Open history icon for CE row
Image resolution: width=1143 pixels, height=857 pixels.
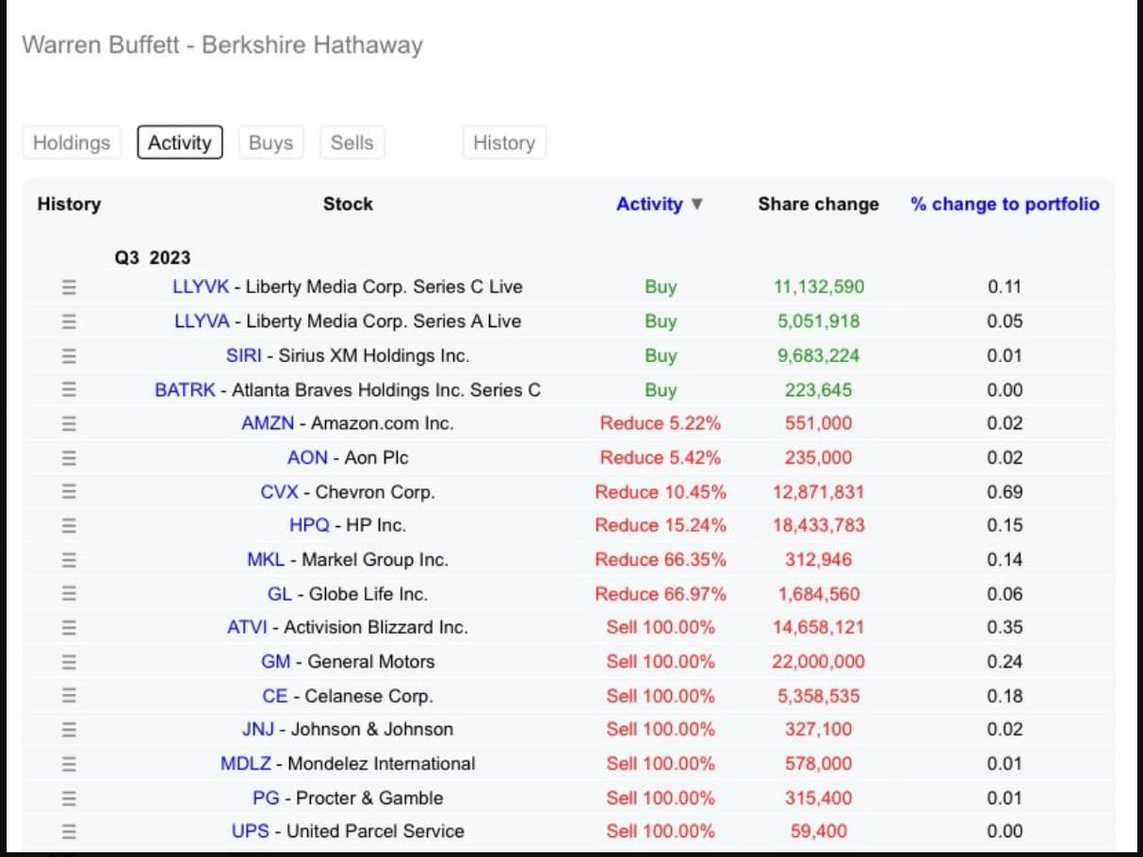(69, 696)
